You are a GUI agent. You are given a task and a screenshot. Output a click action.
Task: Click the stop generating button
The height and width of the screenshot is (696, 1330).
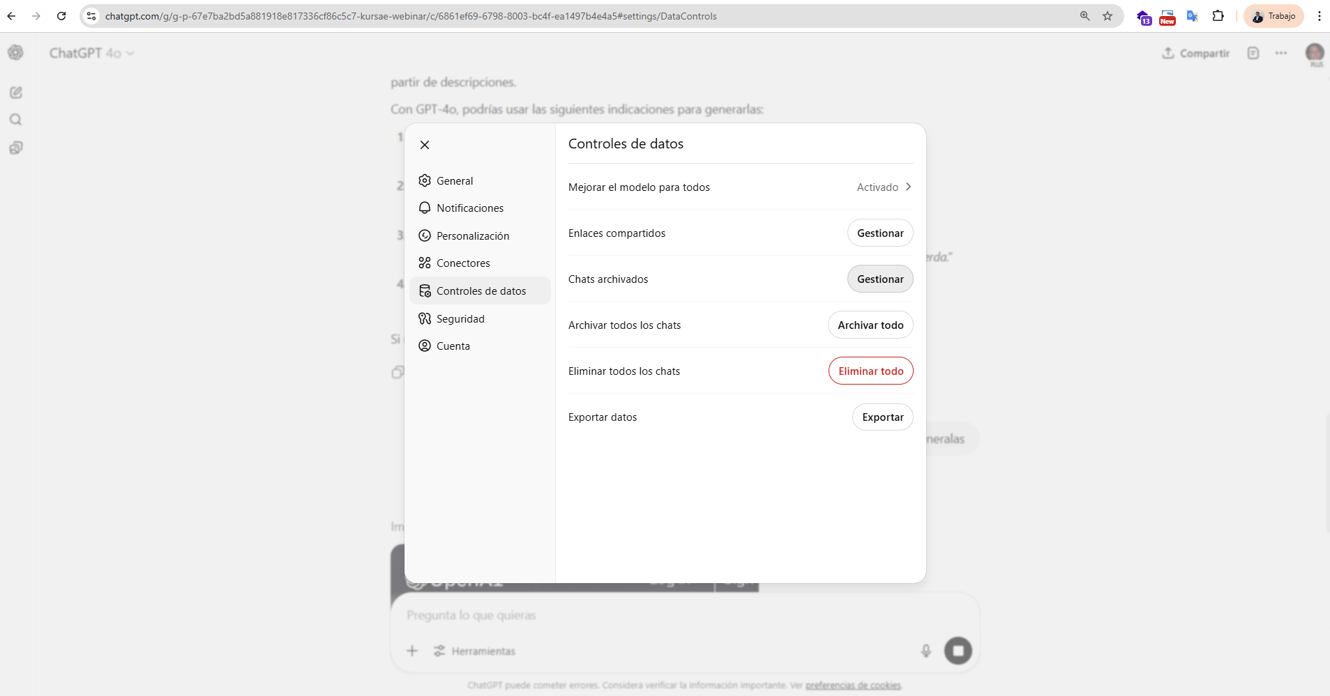pos(958,651)
